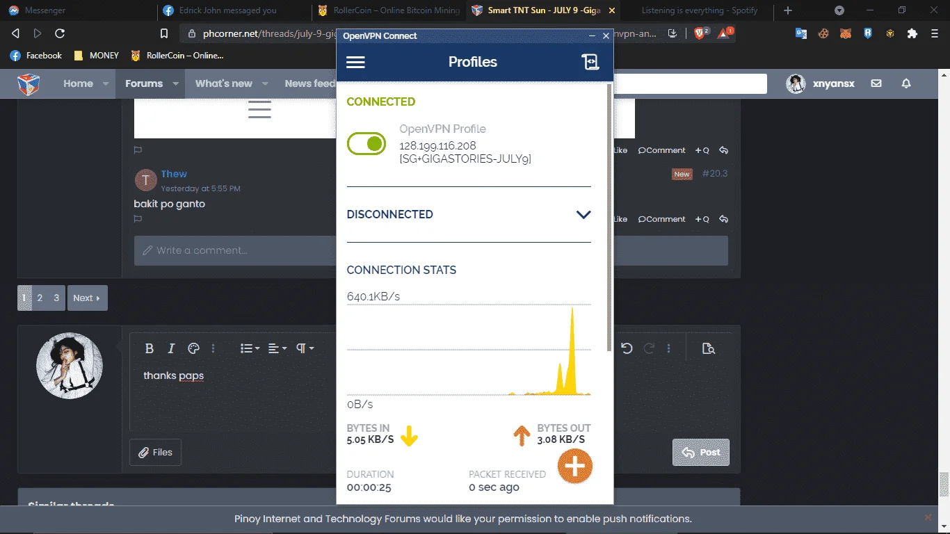Click the site search field

pos(690,83)
